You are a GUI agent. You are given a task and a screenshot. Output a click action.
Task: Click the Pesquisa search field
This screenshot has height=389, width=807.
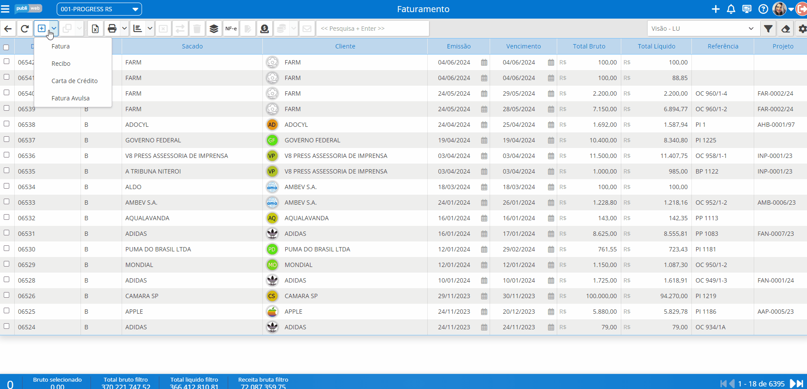tap(373, 29)
